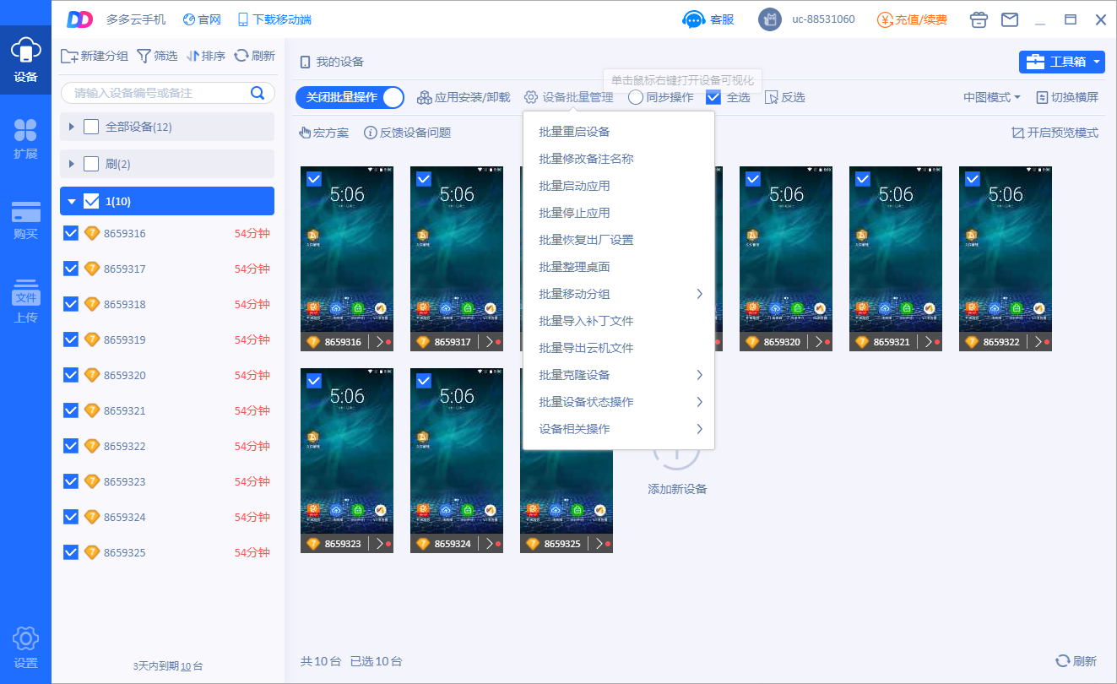Image resolution: width=1117 pixels, height=684 pixels.
Task: Click 切换横屏 rotate screen icon
Action: [x=1042, y=97]
